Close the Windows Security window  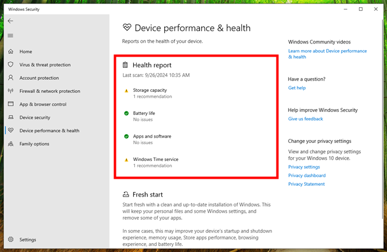click(376, 9)
